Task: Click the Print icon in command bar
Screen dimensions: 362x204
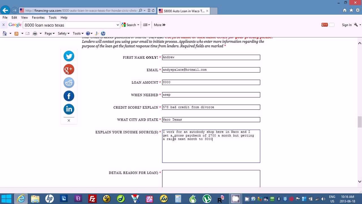Action: tap(35, 33)
